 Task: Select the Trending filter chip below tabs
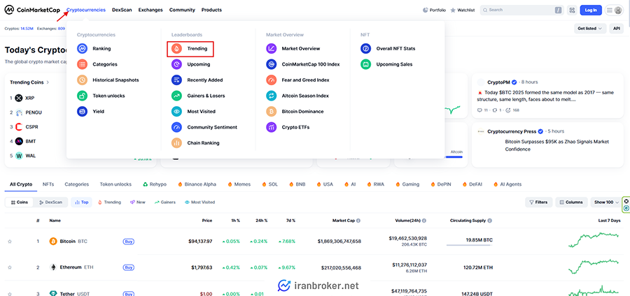110,202
